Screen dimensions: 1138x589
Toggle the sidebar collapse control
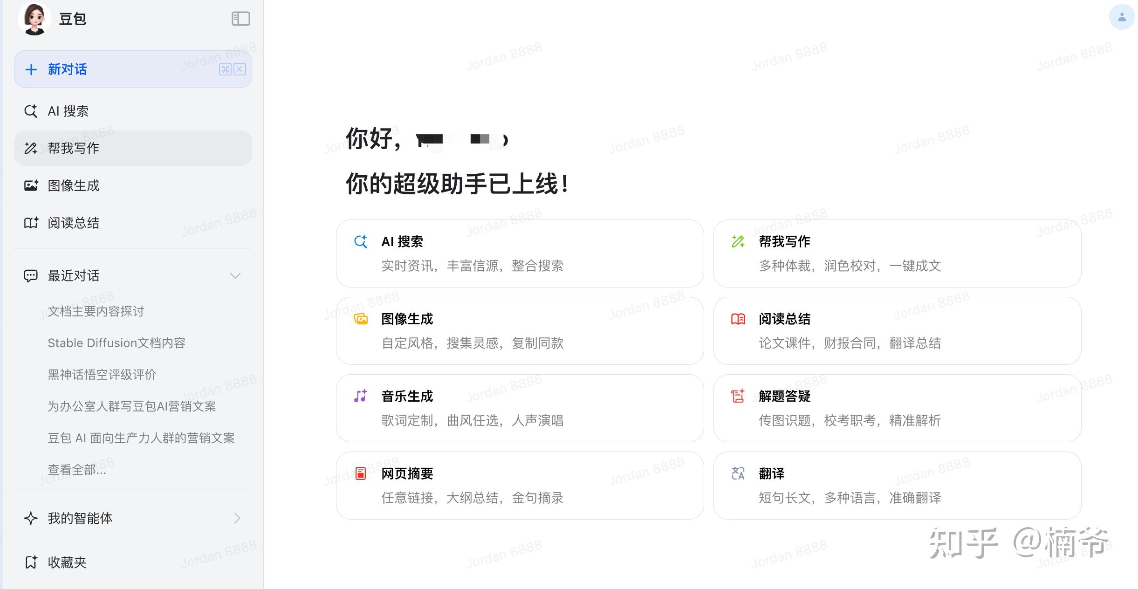[241, 19]
